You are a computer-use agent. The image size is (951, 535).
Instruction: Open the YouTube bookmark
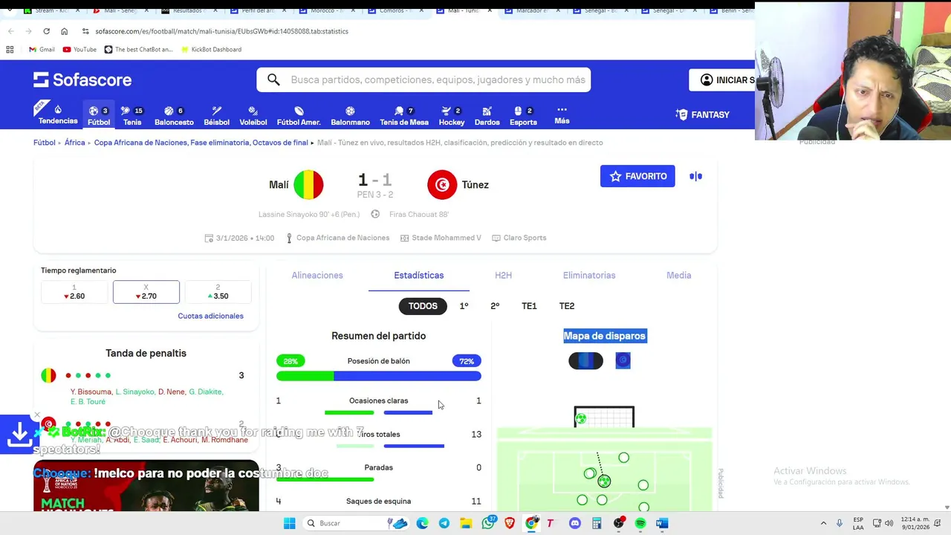coord(79,49)
